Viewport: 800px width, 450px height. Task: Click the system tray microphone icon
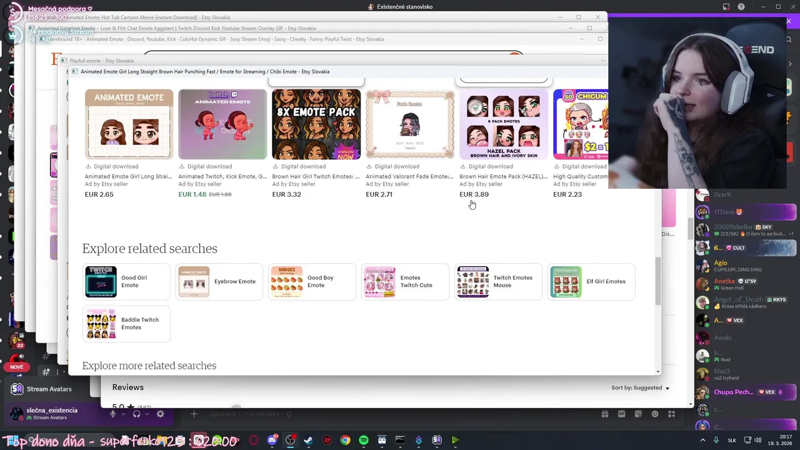tap(717, 440)
